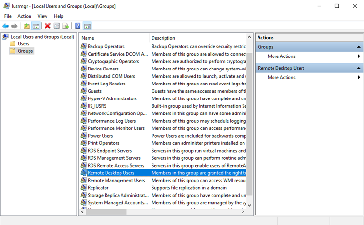This screenshot has height=225, width=364.
Task: Toggle Show/Hide Action Pane toolbar icon
Action: click(87, 26)
